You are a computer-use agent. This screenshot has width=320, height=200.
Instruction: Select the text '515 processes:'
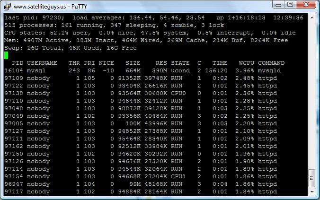coord(31,25)
